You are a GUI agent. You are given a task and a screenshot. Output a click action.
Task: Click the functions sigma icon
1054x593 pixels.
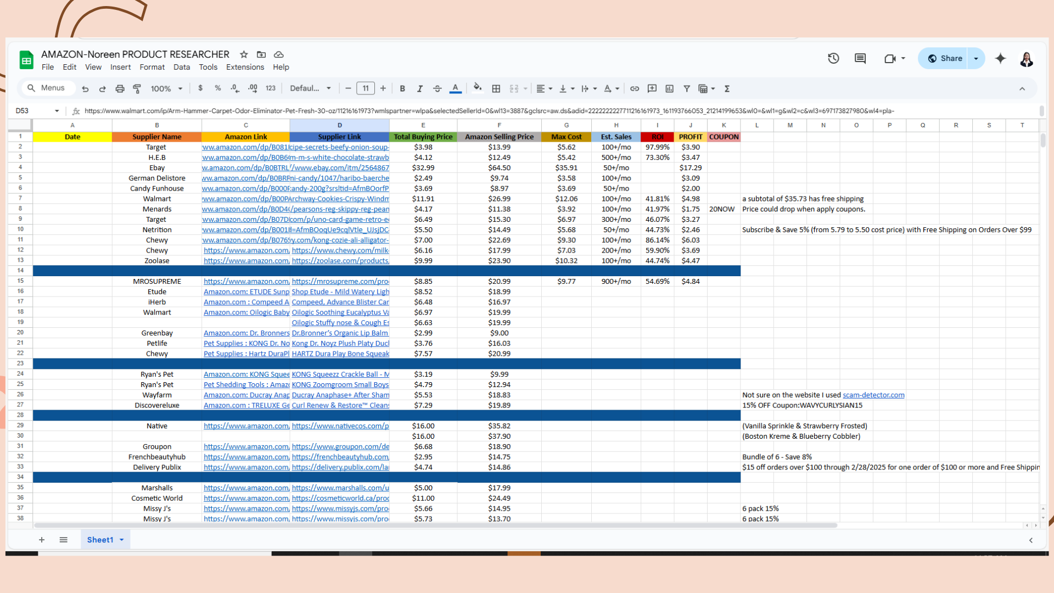(727, 88)
